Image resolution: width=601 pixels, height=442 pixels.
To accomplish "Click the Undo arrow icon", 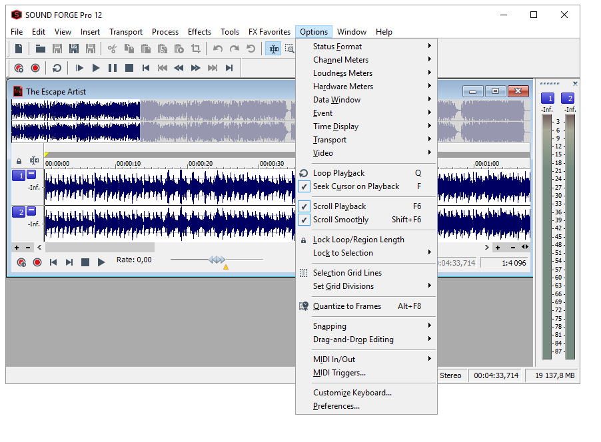I will click(218, 49).
